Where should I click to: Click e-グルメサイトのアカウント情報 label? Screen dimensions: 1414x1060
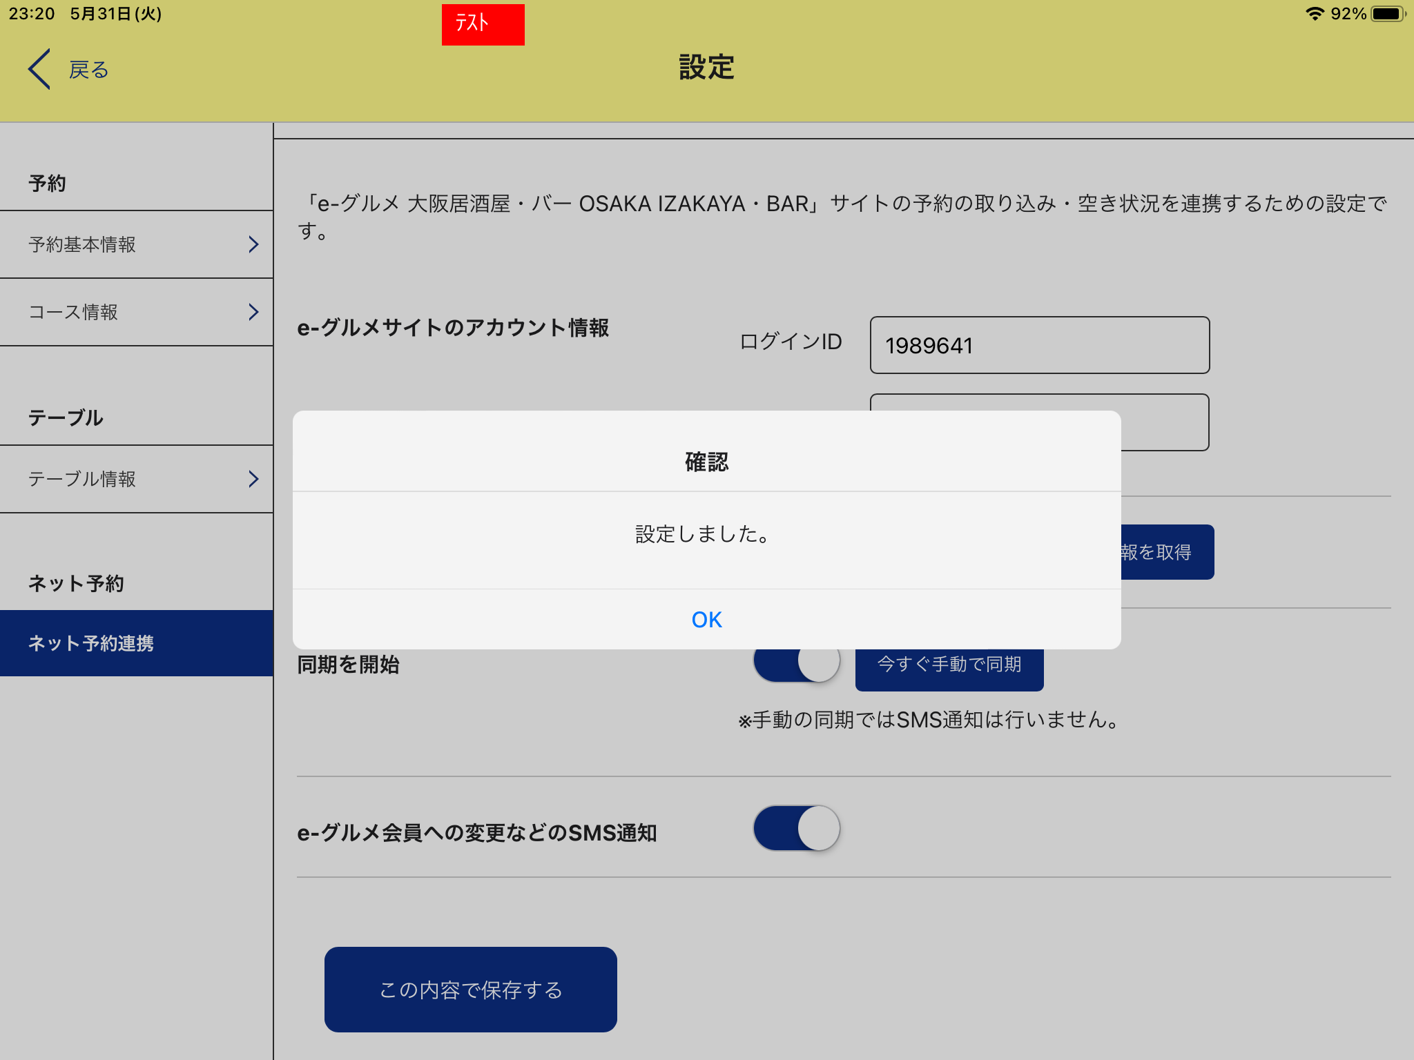pyautogui.click(x=453, y=327)
